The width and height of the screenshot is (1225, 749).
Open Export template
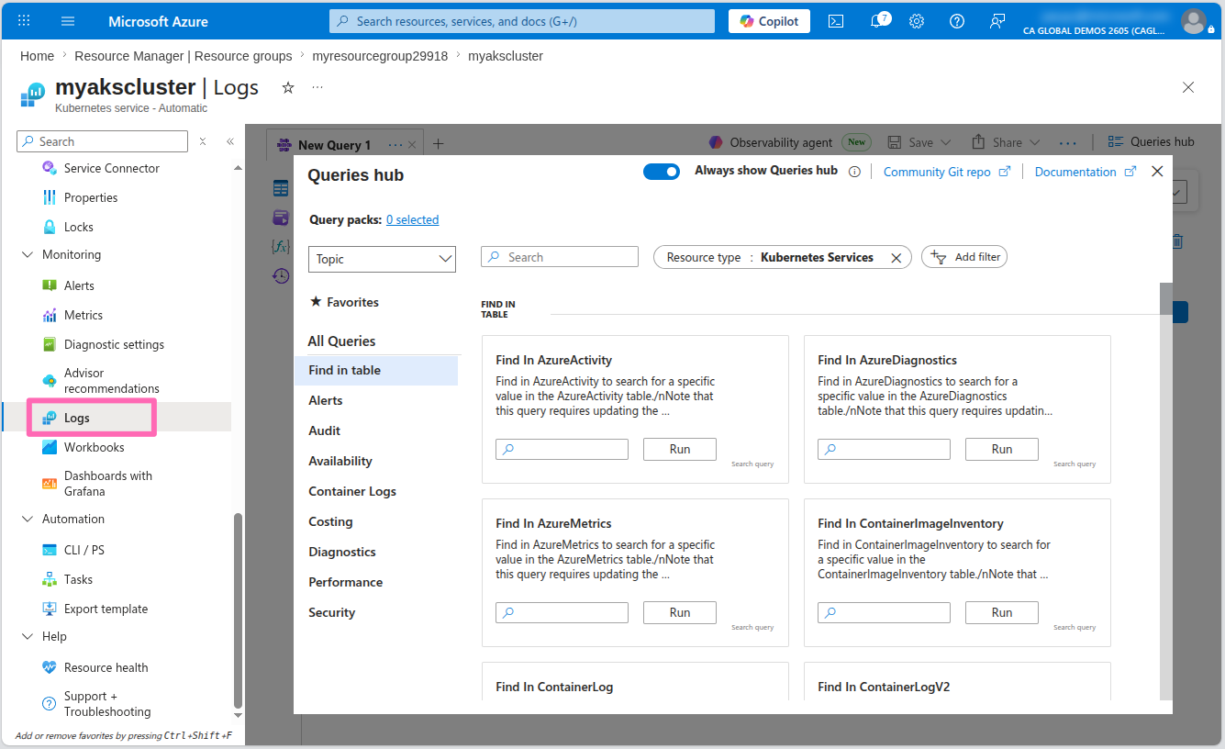coord(106,609)
